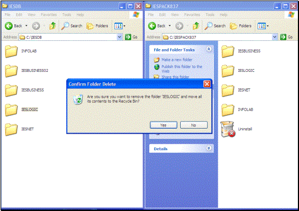Click Forward arrow in IESPACK837 window

point(179,26)
